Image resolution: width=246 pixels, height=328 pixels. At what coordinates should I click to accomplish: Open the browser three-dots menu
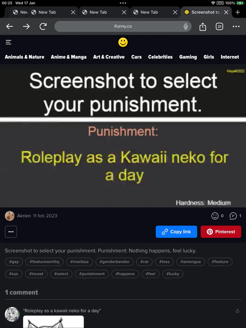point(236,27)
